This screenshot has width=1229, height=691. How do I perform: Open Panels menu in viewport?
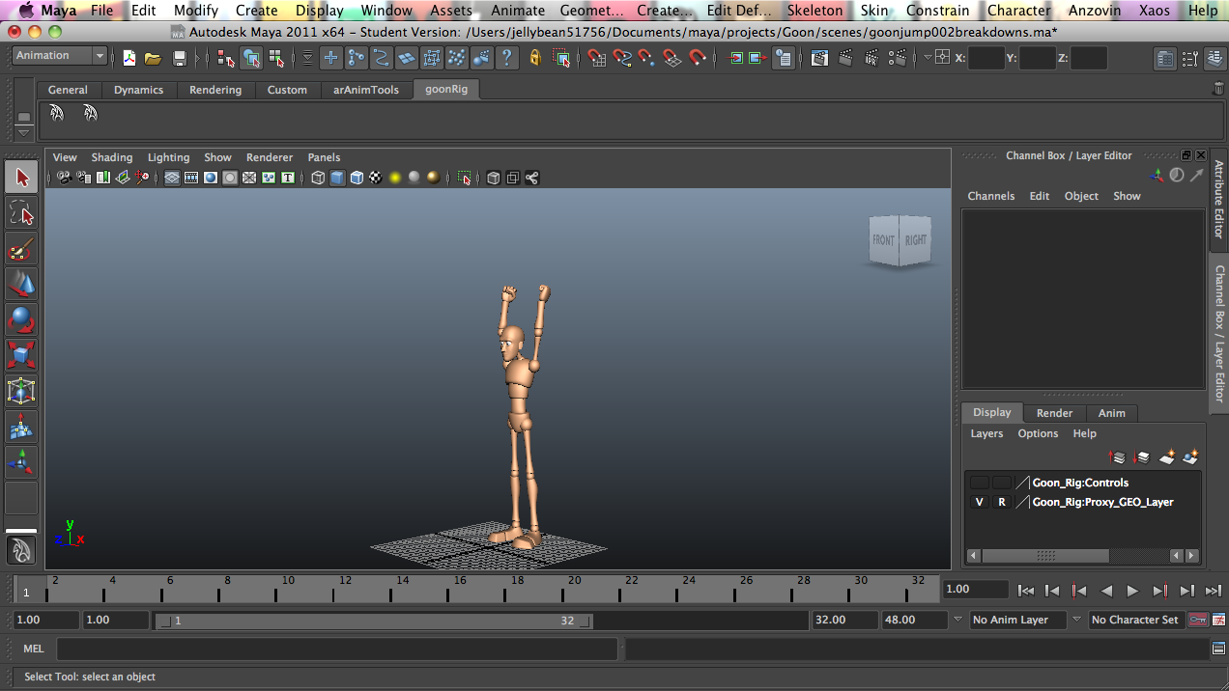tap(324, 157)
